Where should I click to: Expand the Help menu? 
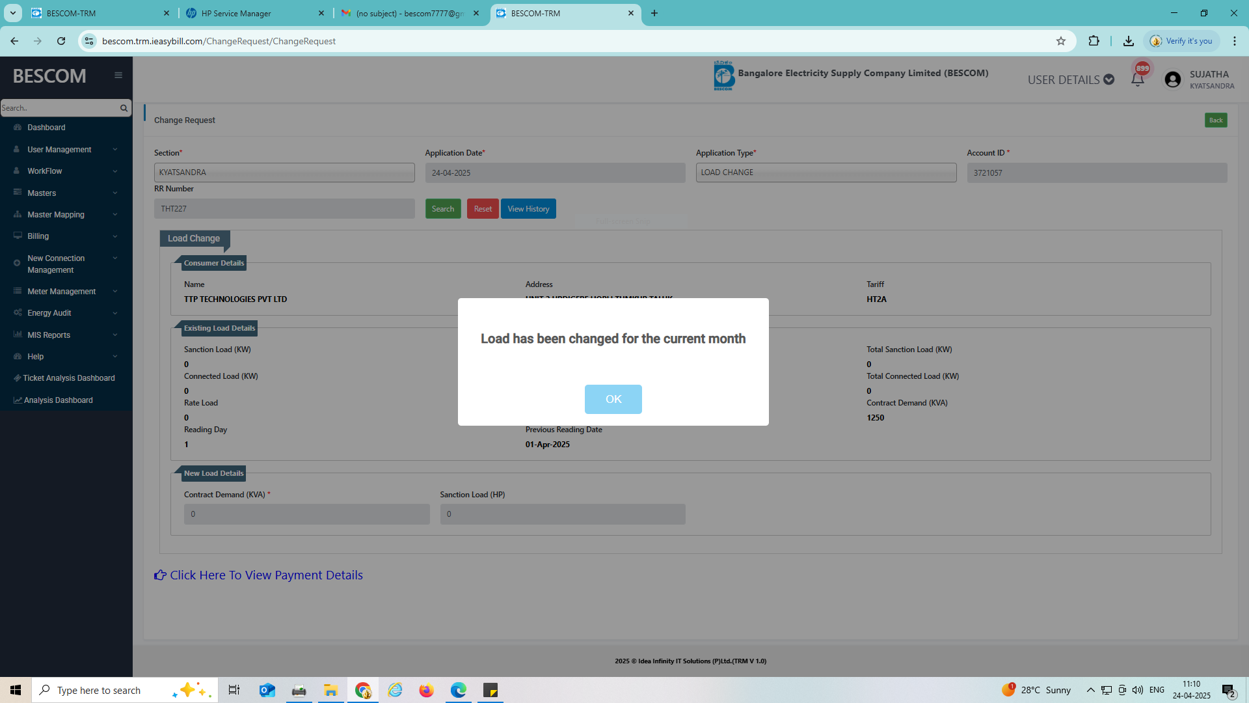(x=65, y=357)
